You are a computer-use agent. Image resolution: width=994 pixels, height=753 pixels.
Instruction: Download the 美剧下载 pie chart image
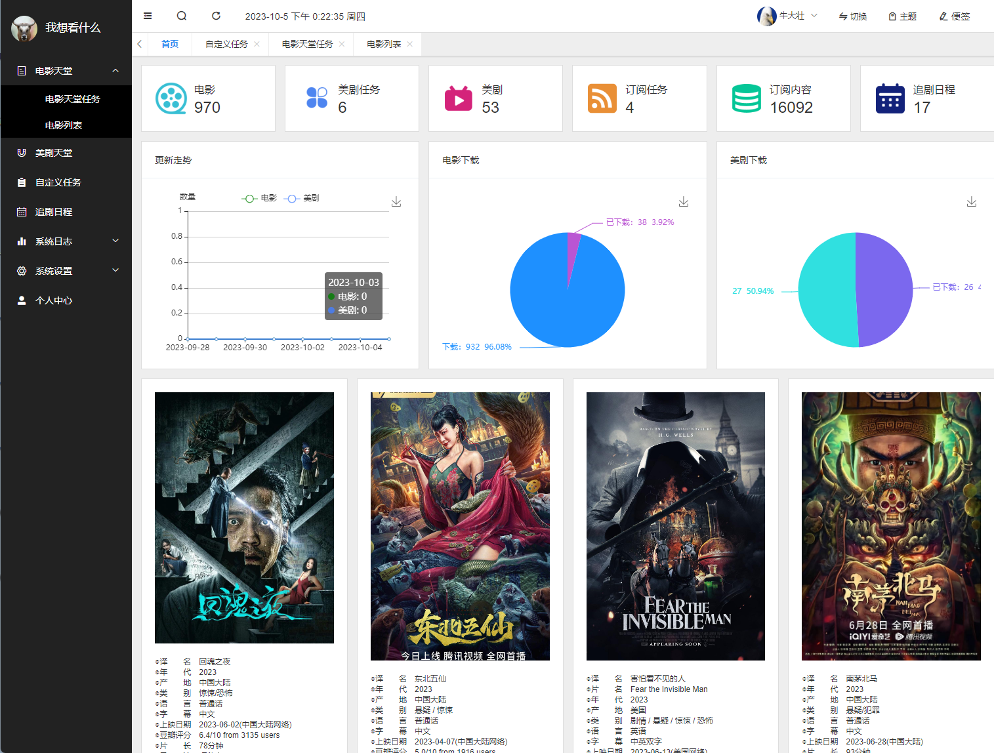[x=972, y=202]
